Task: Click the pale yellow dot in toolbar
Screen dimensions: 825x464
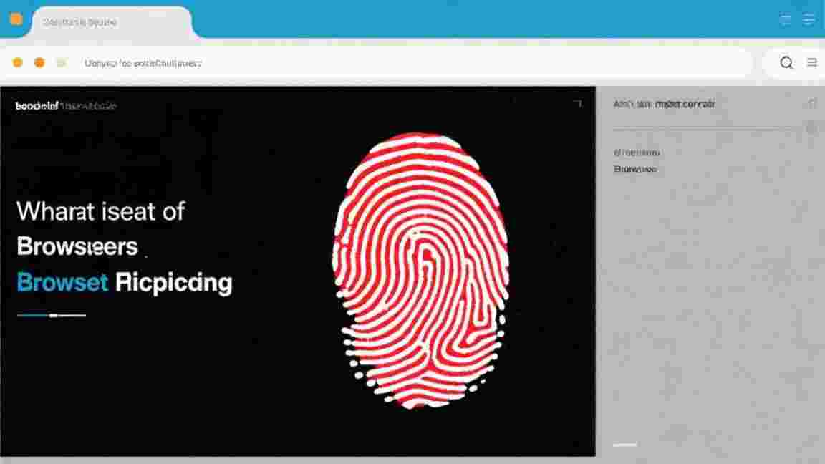Action: [x=61, y=62]
